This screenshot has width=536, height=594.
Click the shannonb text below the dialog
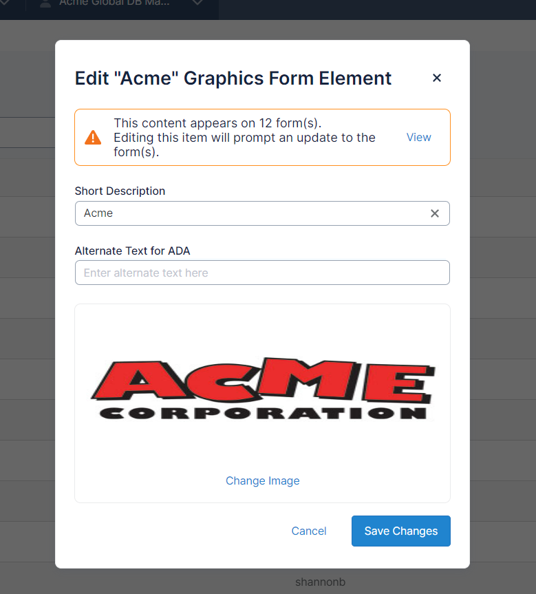pos(320,582)
